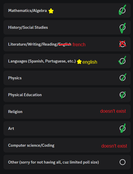Click the yellow 'english' annotation text
Image resolution: width=133 pixels, height=174 pixels.
click(90, 62)
